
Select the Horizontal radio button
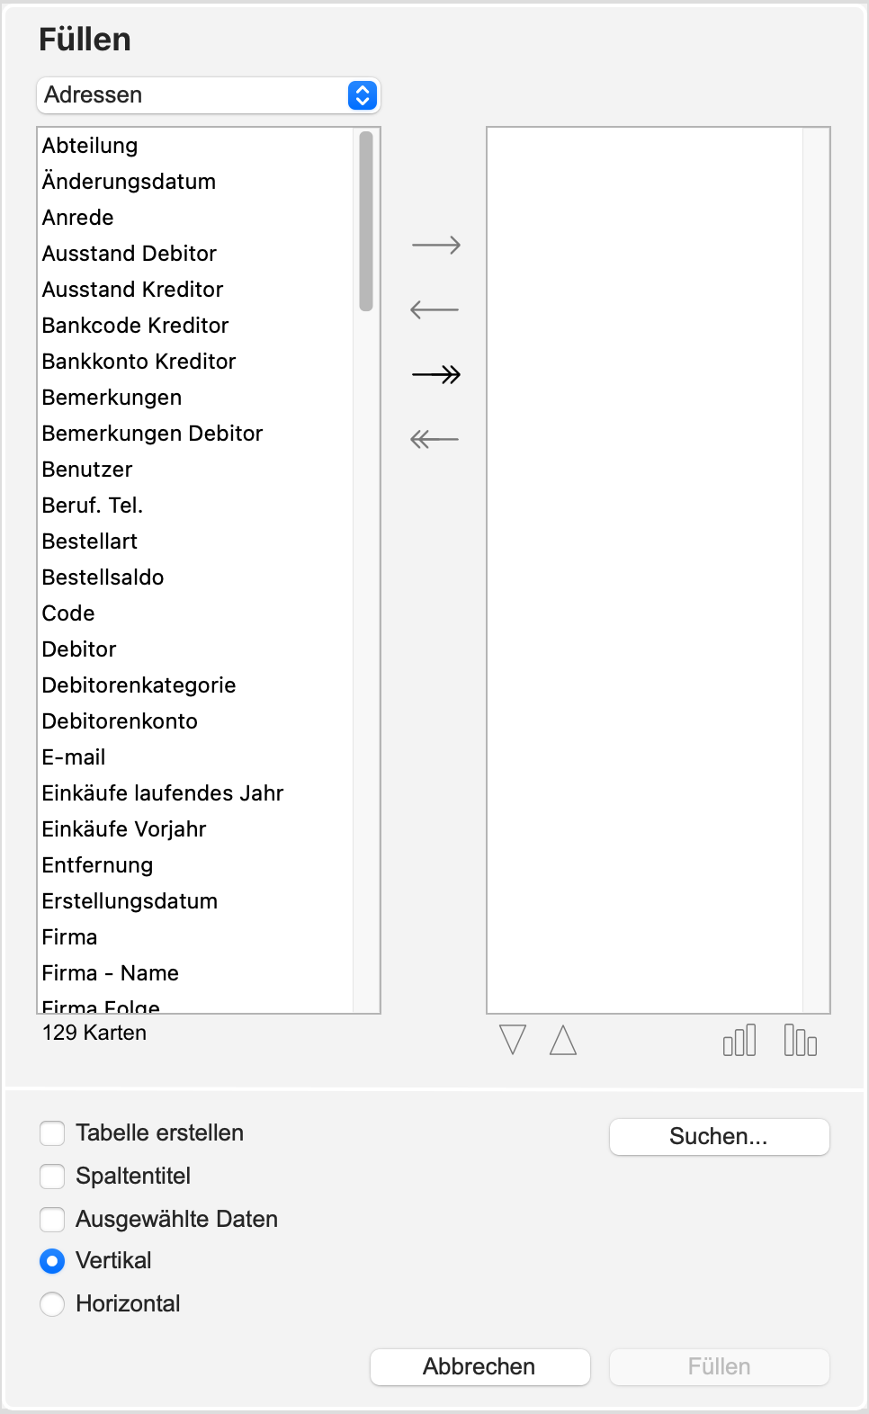pyautogui.click(x=52, y=1304)
